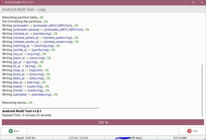206x140 pixels.
Task: Select the super.img log line
Action: 26,86
